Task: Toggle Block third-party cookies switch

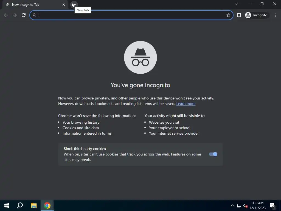Action: [213, 154]
